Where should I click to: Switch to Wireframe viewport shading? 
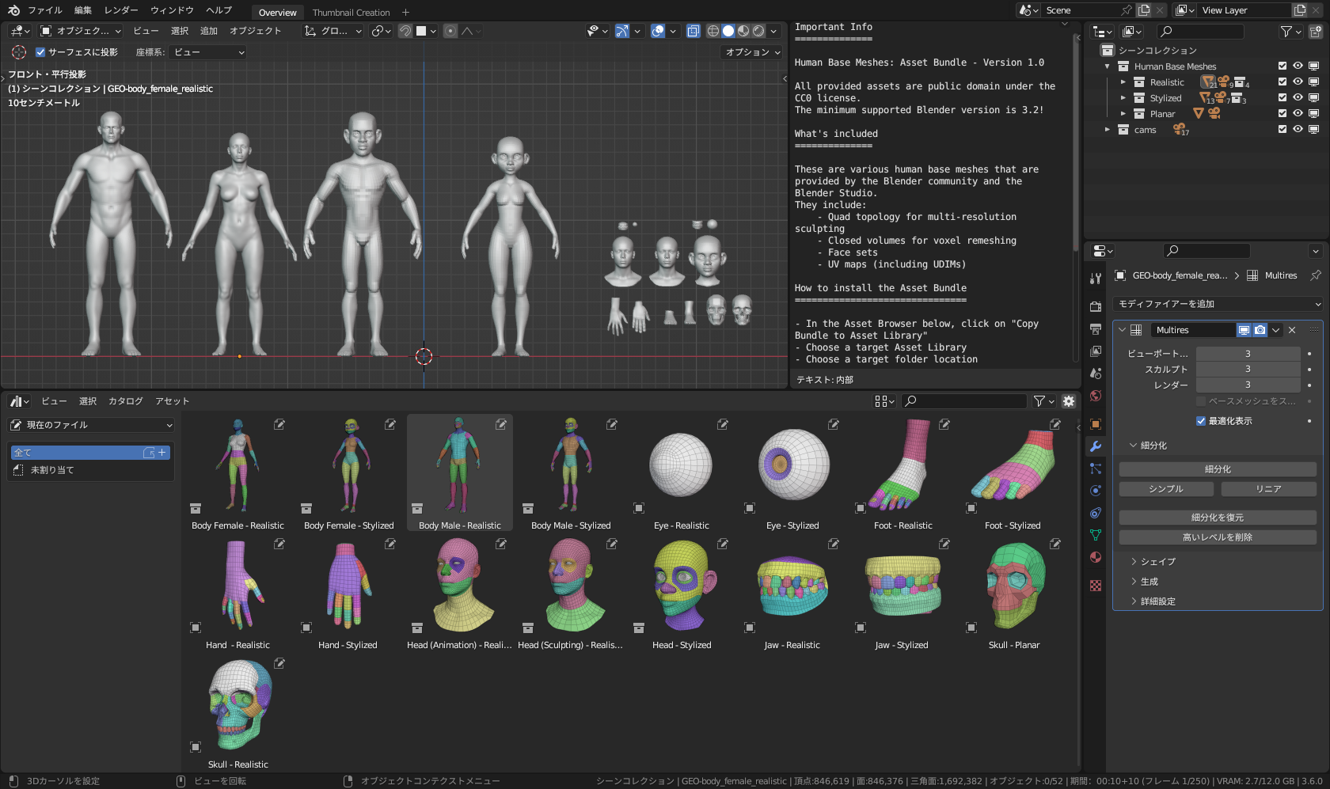713,31
